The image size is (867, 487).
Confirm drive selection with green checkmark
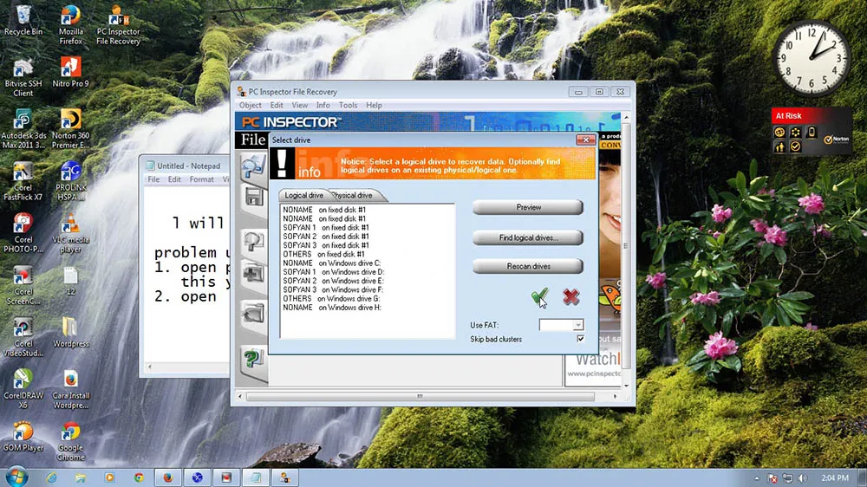click(539, 297)
